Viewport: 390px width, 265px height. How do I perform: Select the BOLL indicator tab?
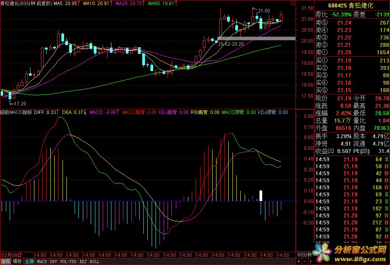click(94, 261)
